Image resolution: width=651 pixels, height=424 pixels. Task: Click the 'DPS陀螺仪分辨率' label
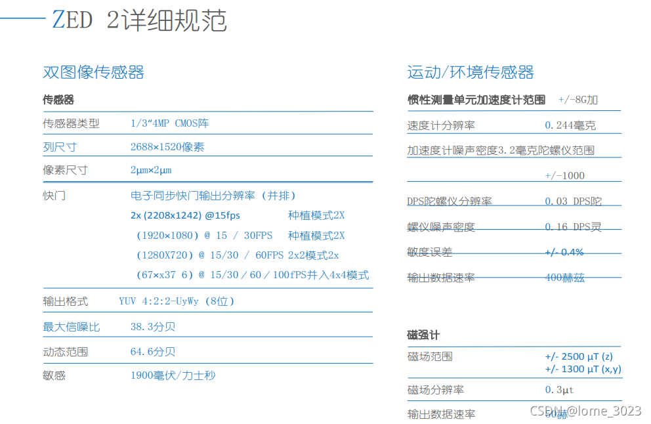pos(450,201)
